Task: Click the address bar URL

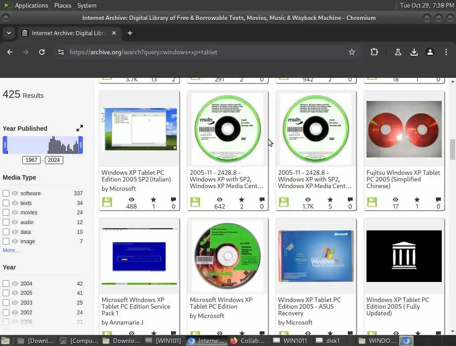Action: coord(143,52)
